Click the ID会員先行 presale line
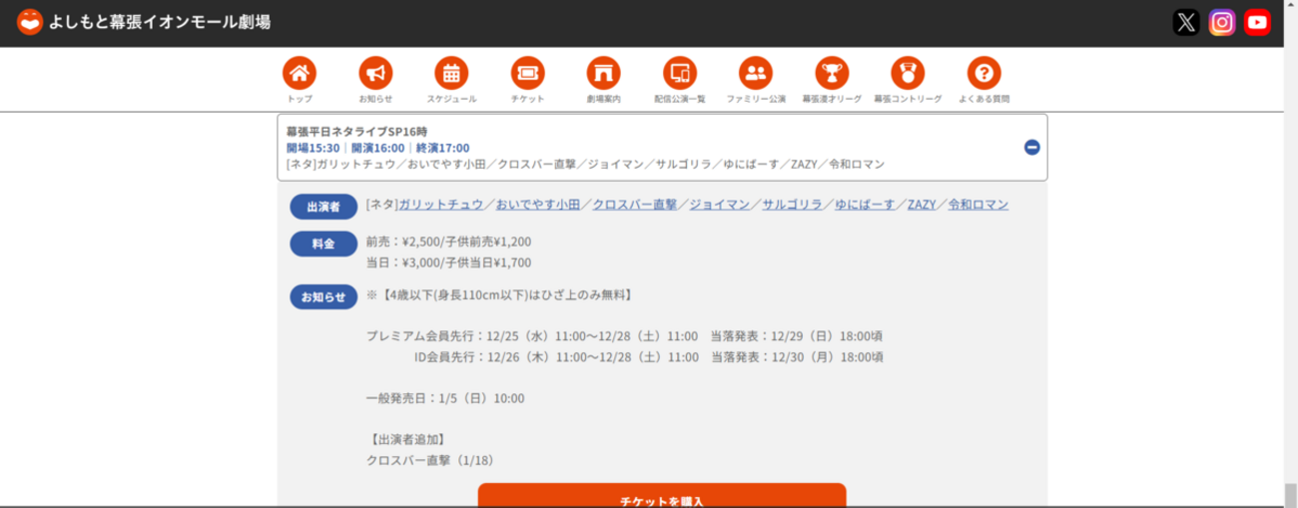Viewport: 1298px width, 508px height. point(648,357)
